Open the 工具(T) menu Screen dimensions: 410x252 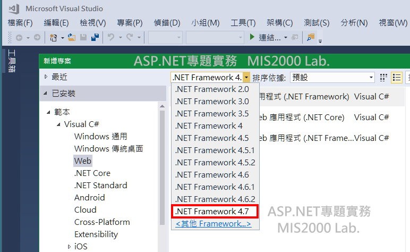coord(243,23)
